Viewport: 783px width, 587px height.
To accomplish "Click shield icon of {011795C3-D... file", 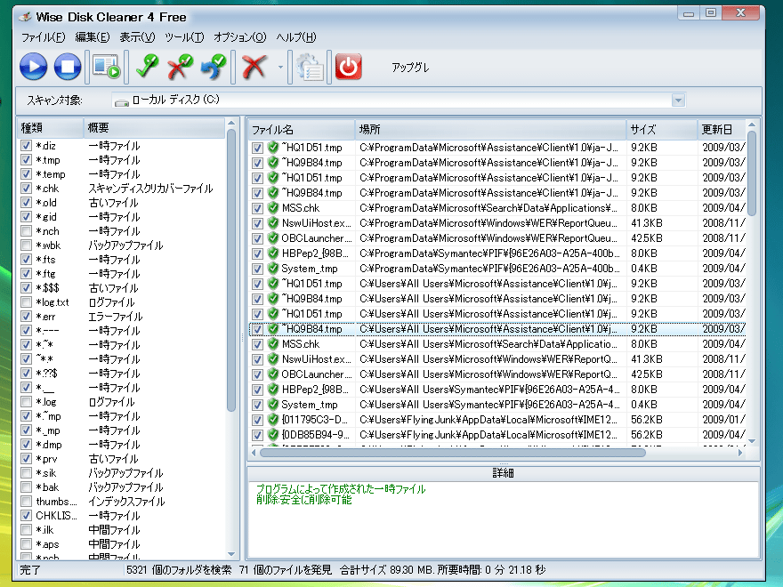I will (272, 419).
